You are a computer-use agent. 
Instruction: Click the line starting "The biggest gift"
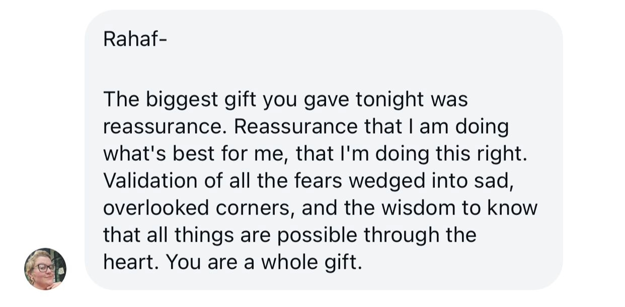(285, 99)
